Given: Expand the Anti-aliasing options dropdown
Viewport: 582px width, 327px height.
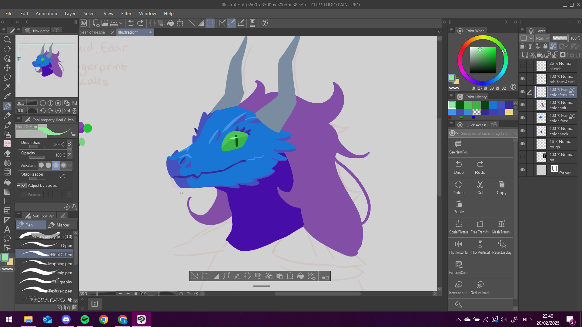Looking at the screenshot, I should pos(70,165).
